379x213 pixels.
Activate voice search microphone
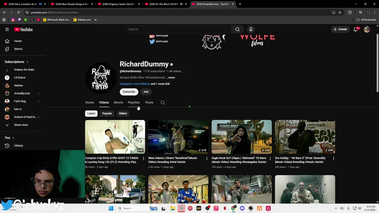pyautogui.click(x=251, y=29)
